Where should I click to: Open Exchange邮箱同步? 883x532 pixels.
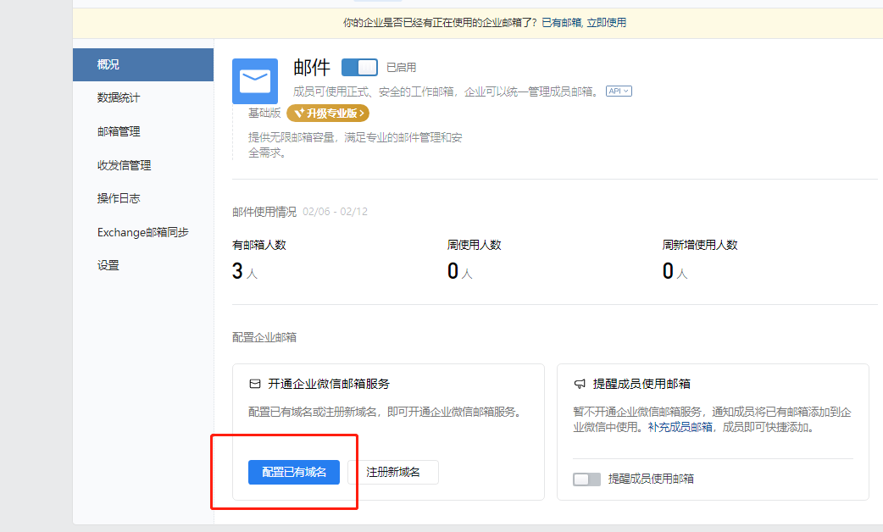(x=142, y=231)
